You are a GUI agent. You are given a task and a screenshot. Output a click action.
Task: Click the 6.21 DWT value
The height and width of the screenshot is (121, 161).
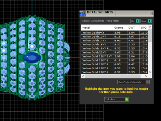point(131,52)
